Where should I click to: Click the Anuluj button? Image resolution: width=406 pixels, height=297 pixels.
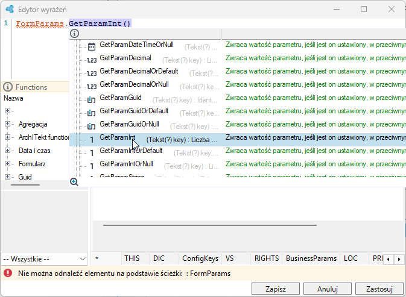point(328,289)
